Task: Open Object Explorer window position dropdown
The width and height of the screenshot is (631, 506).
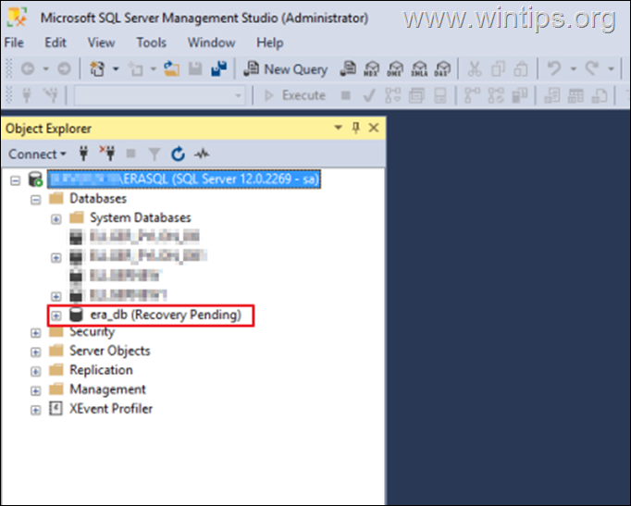Action: coord(338,128)
